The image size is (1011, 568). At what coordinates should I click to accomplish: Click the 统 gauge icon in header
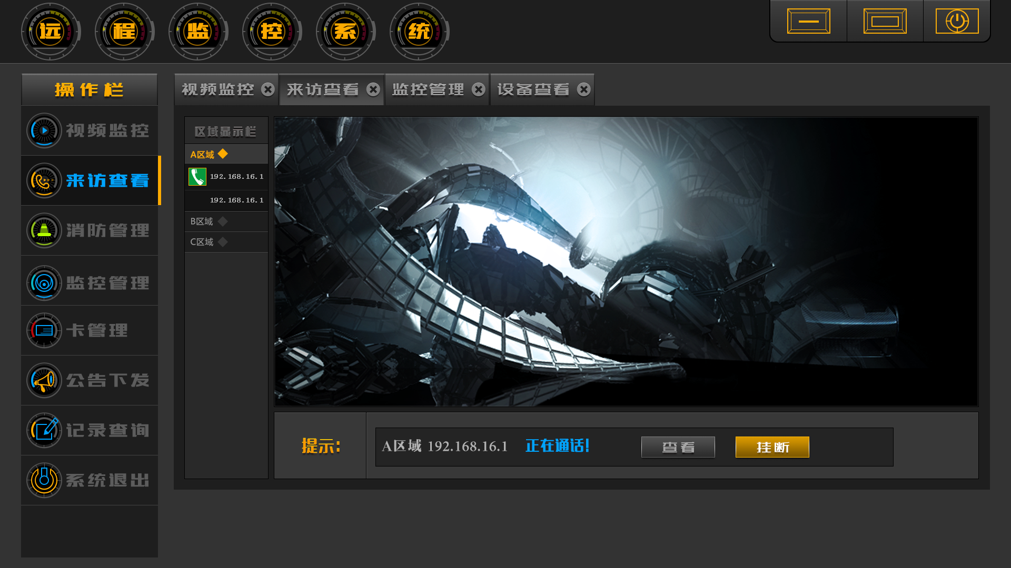point(419,31)
